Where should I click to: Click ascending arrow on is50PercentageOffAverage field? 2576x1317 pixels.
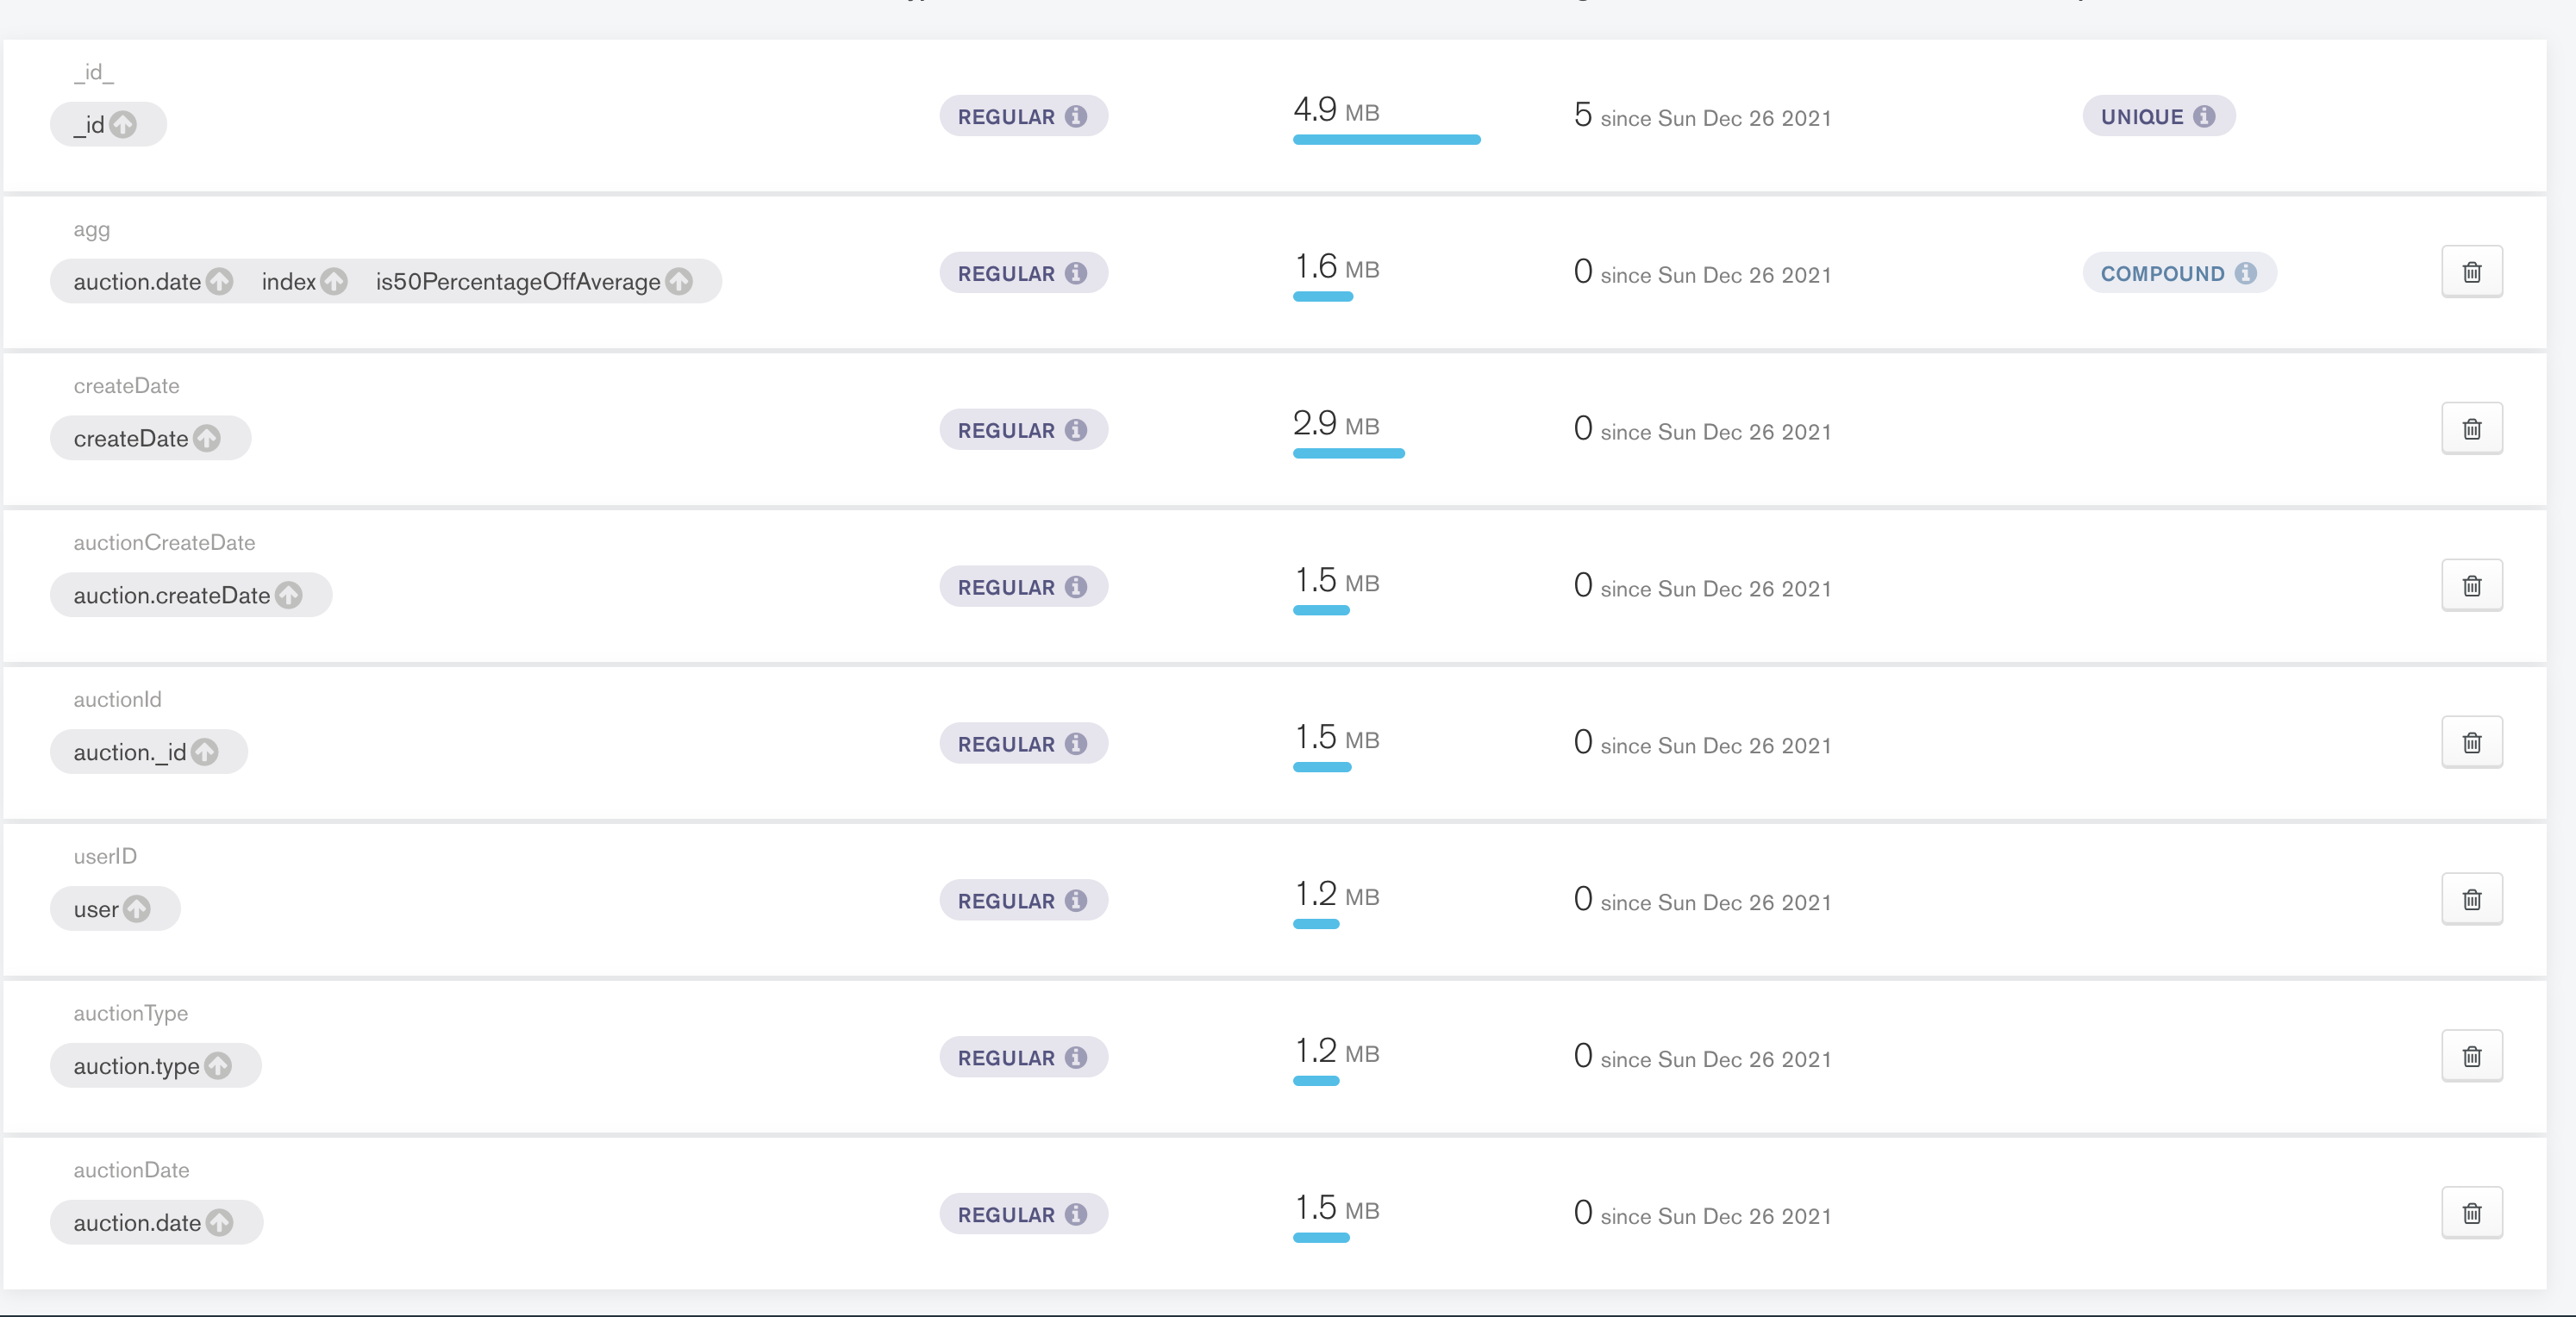click(x=679, y=282)
